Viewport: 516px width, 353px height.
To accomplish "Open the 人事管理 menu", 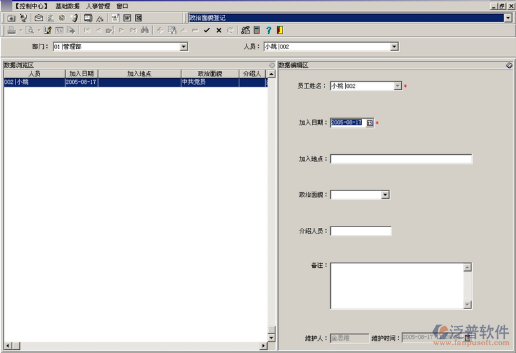I will tap(98, 6).
